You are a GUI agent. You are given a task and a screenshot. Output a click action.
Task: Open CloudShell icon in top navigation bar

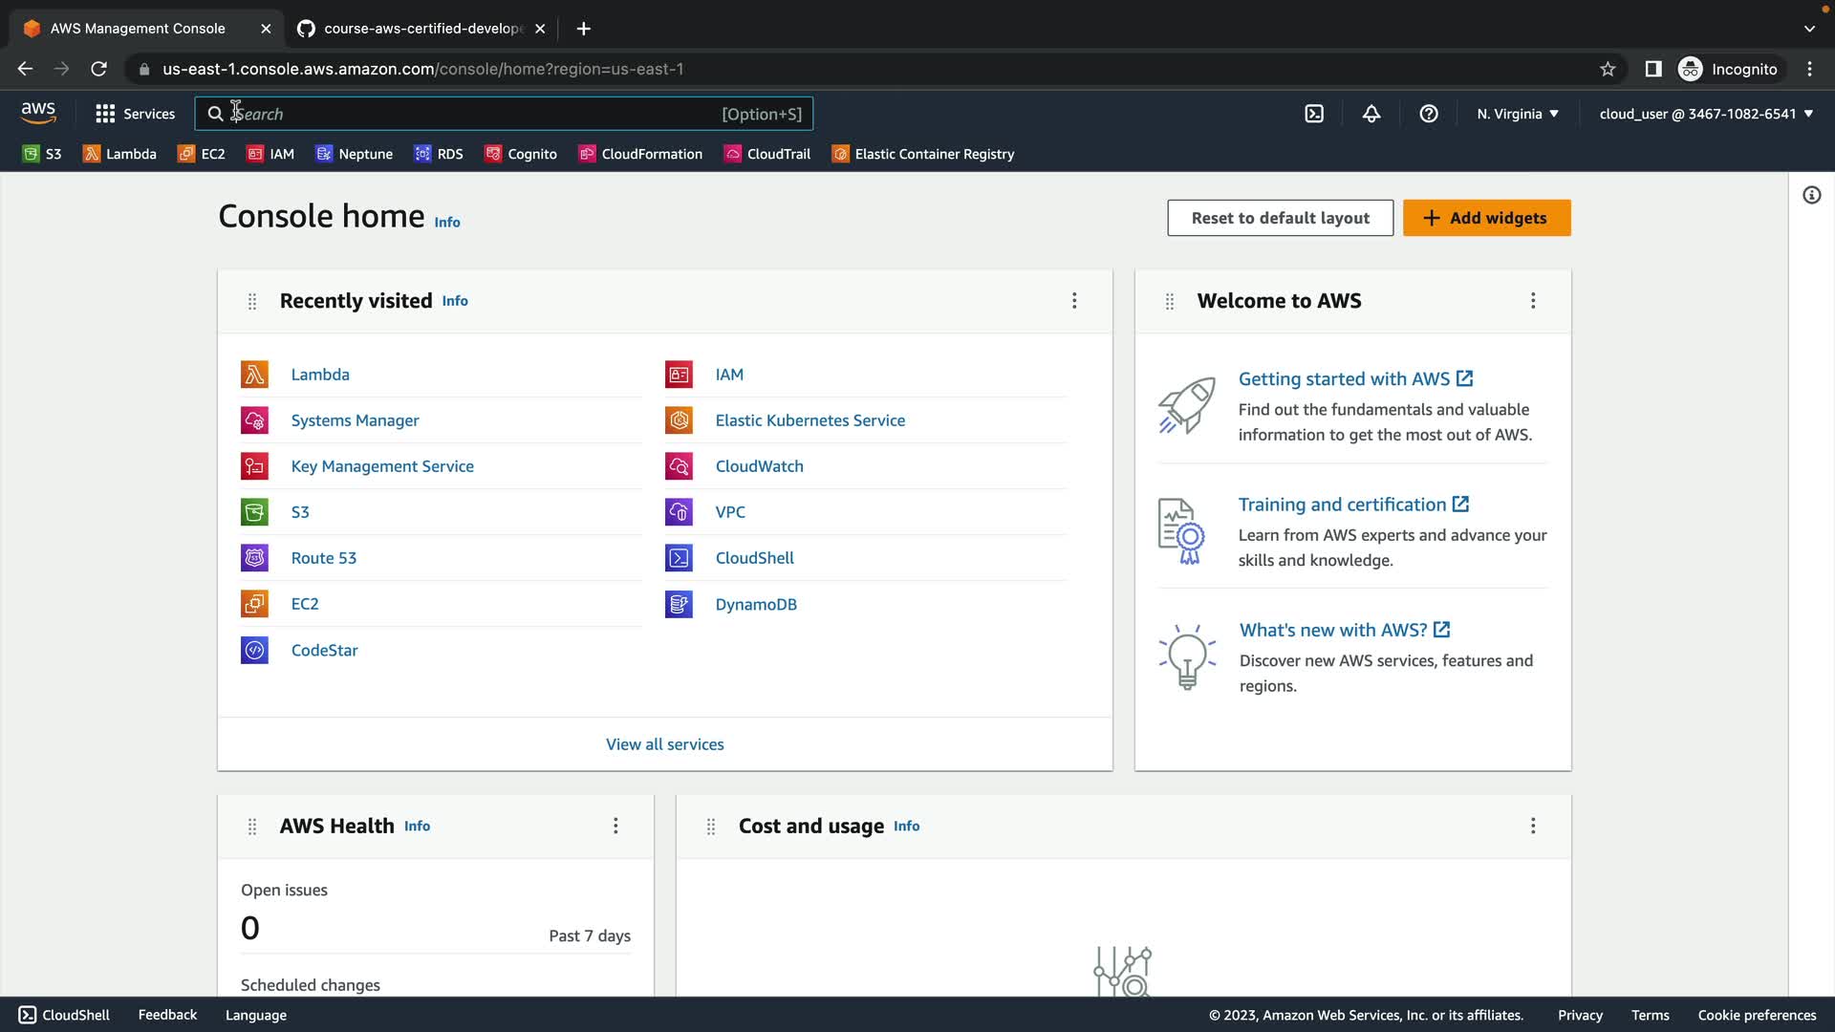click(x=1314, y=114)
